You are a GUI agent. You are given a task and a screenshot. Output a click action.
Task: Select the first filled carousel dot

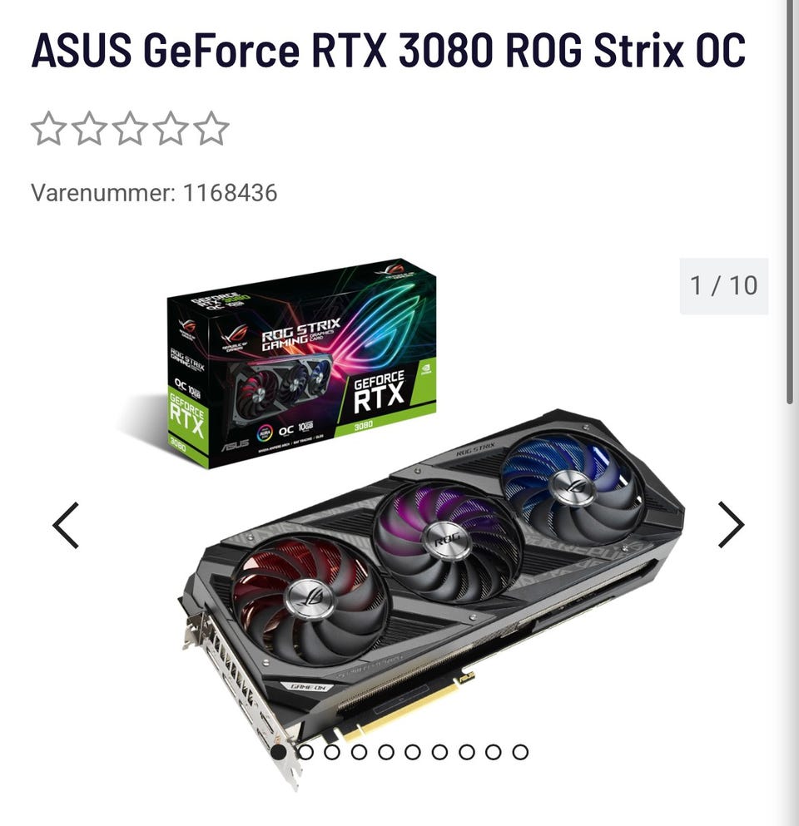coord(278,752)
